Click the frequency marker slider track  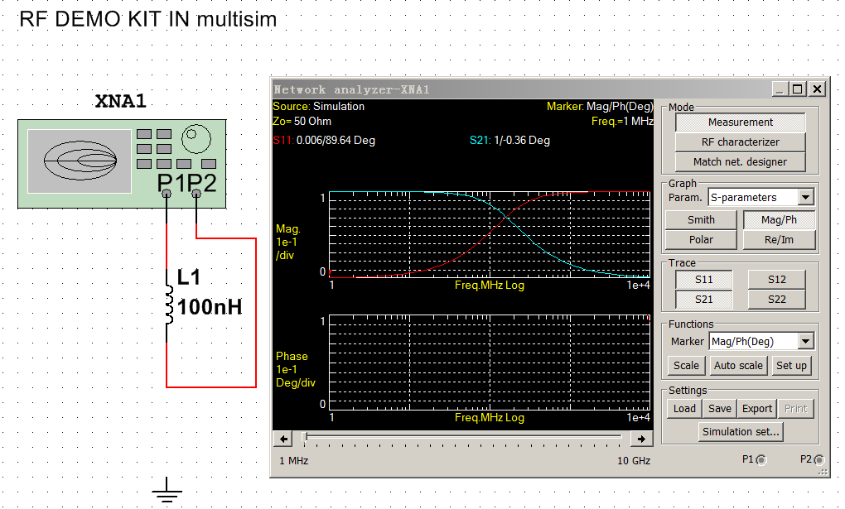[x=462, y=436]
